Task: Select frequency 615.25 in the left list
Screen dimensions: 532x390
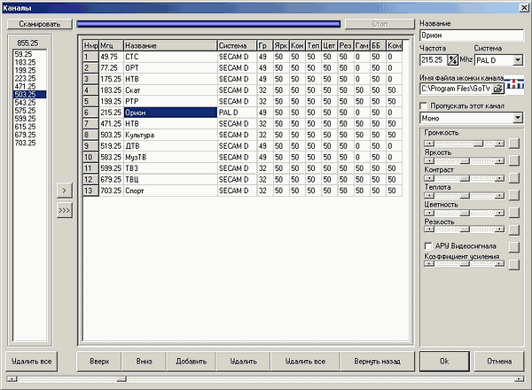Action: click(29, 127)
